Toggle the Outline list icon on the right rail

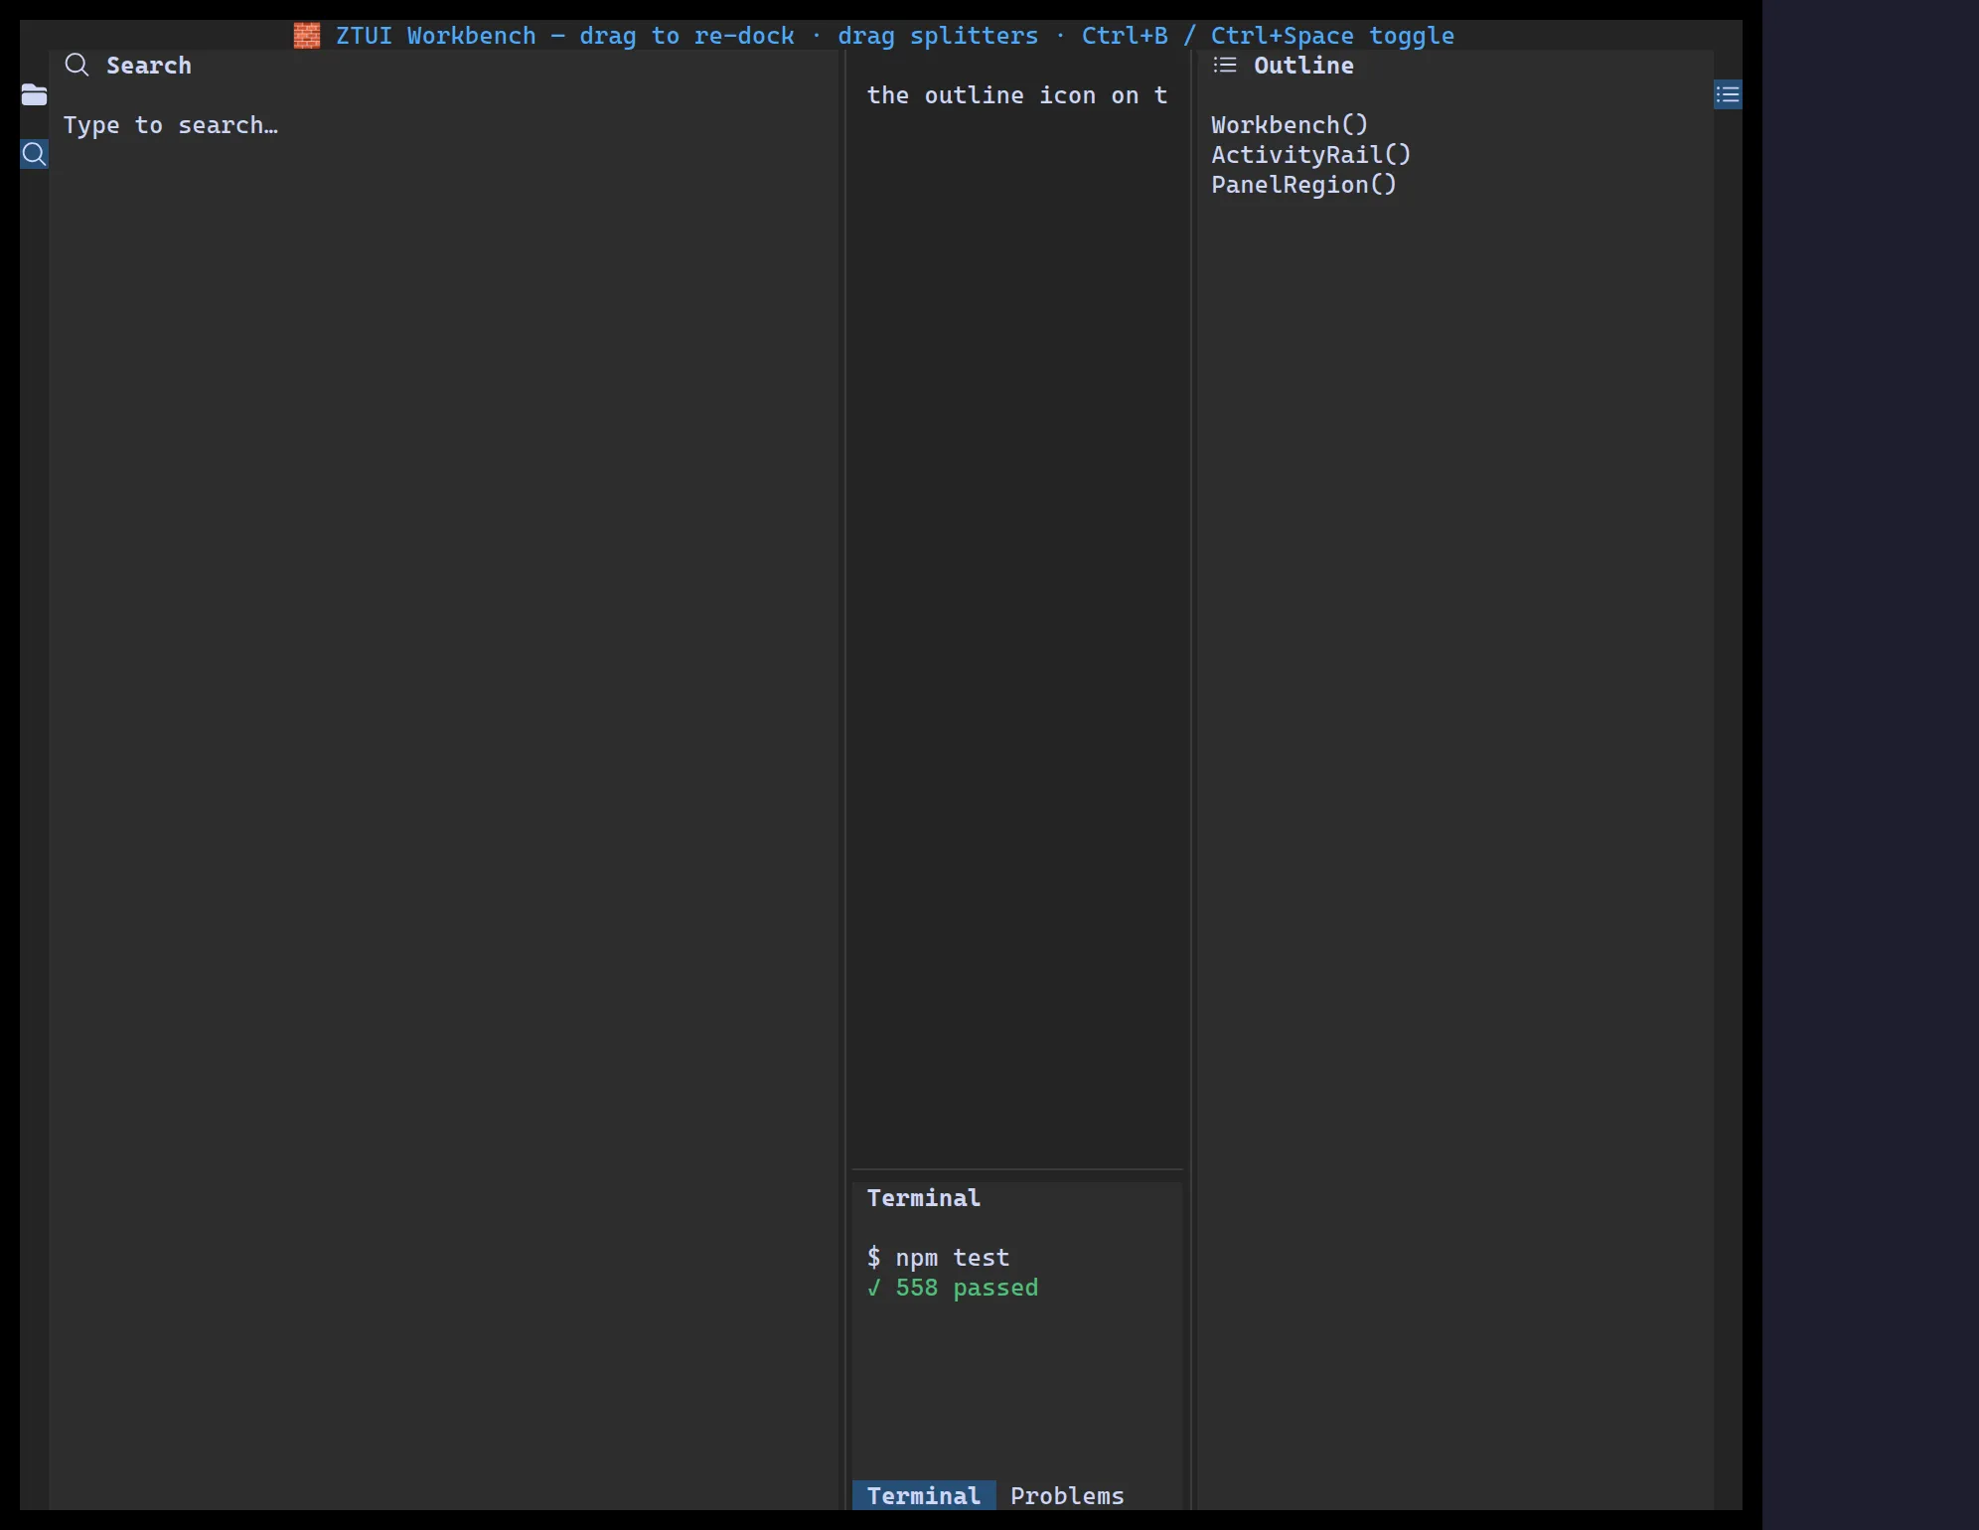(1728, 94)
